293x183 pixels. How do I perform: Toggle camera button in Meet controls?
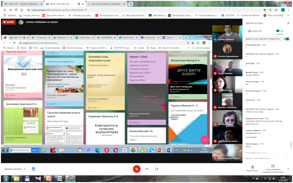(157, 169)
